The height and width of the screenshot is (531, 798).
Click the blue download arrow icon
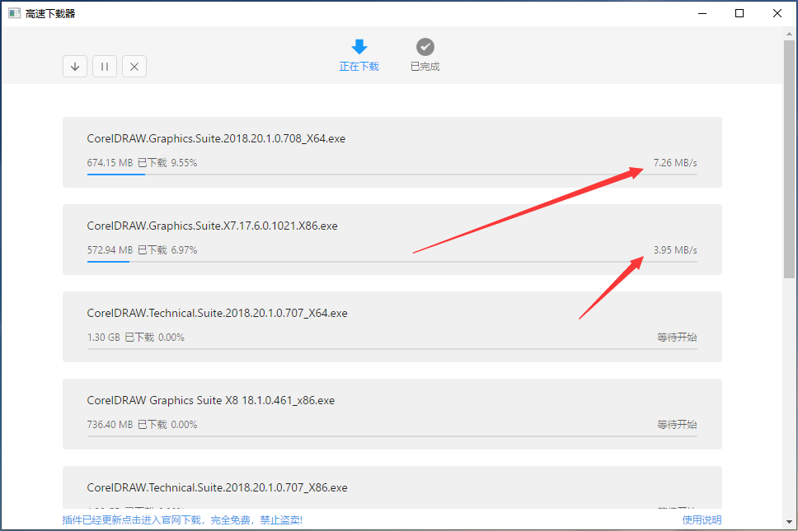[359, 47]
